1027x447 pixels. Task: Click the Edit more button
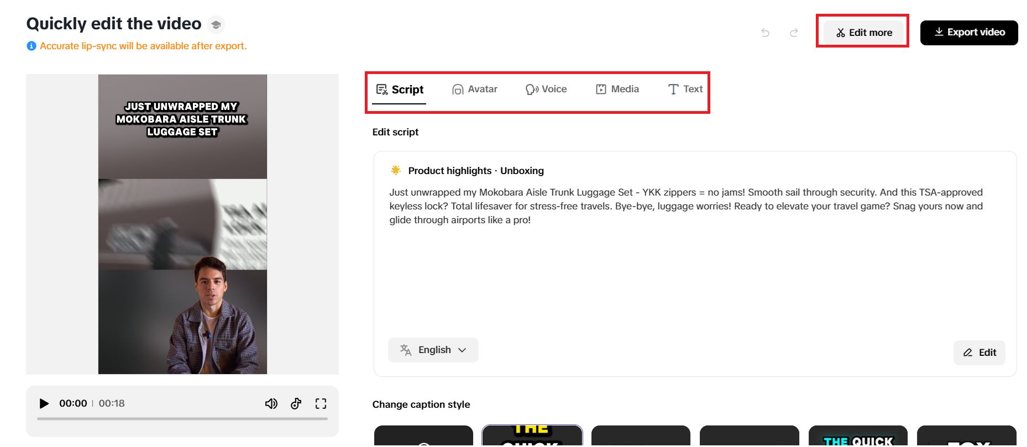coord(864,33)
